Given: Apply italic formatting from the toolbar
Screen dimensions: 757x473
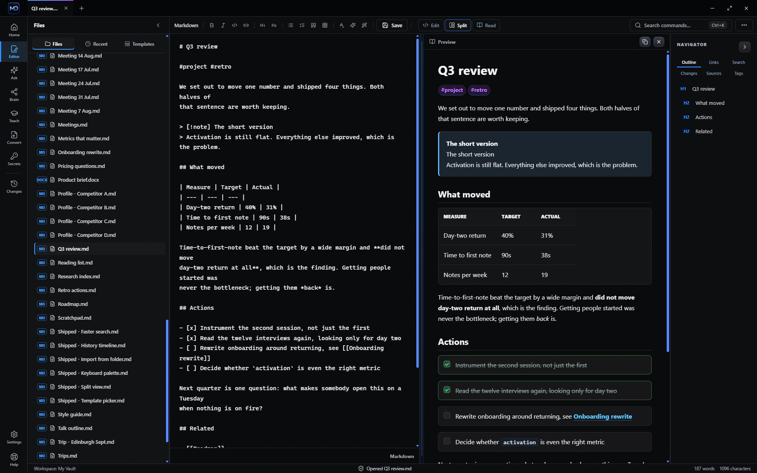Looking at the screenshot, I should tap(223, 25).
